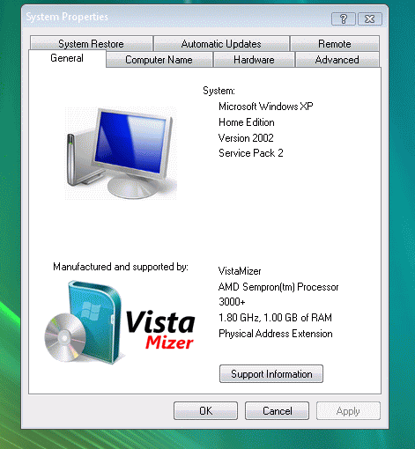Click the computer tower in the system icon
Viewport: 415px width, 449px height.
coord(71,159)
